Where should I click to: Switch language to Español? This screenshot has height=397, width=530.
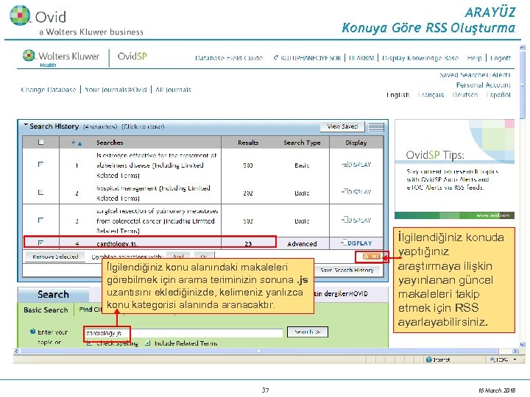[x=498, y=95]
